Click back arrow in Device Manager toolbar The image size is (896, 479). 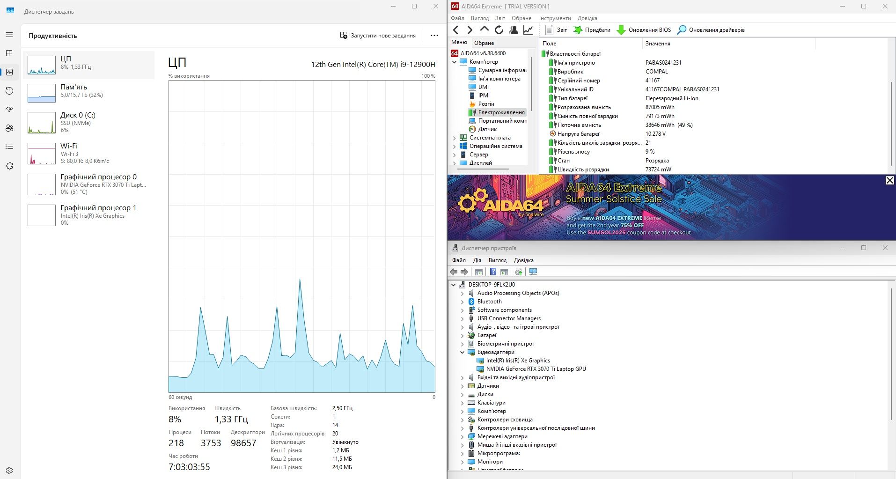point(454,272)
